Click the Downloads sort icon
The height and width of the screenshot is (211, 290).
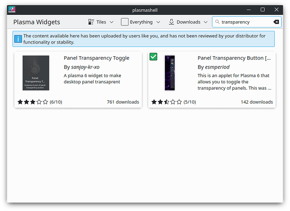coord(171,22)
